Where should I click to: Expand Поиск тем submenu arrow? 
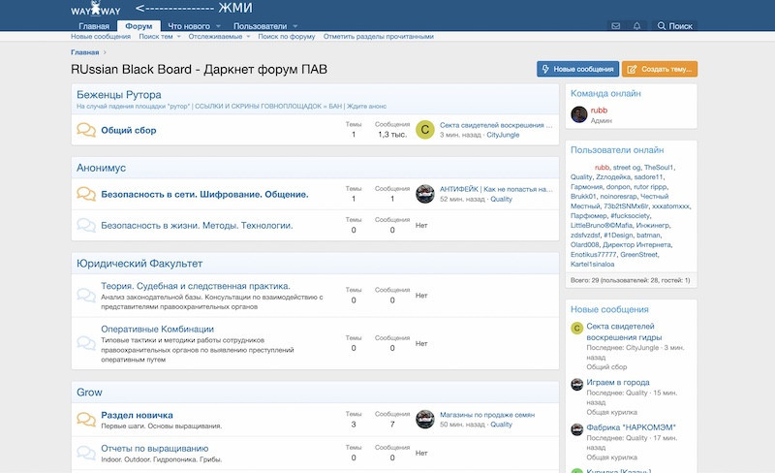point(179,37)
